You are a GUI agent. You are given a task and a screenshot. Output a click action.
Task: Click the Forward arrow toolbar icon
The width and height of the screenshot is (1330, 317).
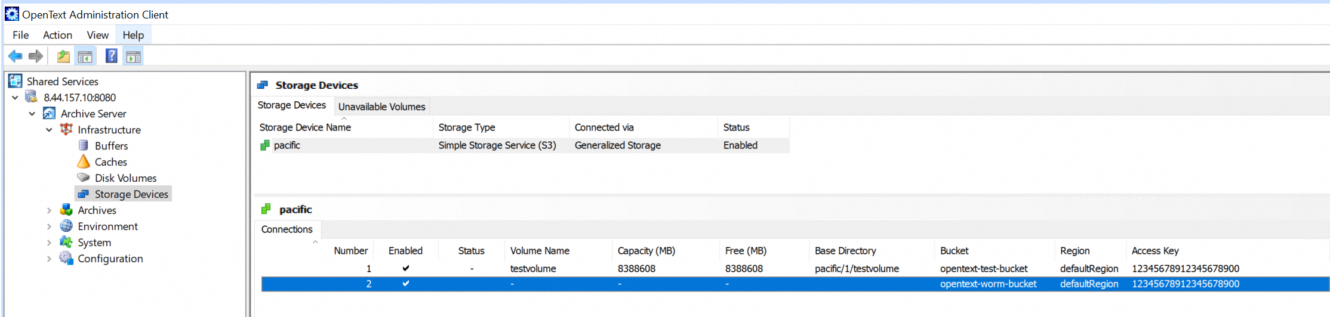[36, 56]
